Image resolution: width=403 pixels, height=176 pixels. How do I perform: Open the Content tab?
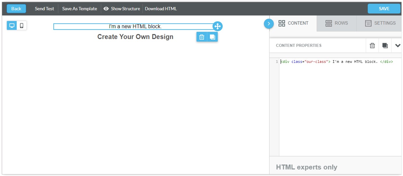point(293,23)
